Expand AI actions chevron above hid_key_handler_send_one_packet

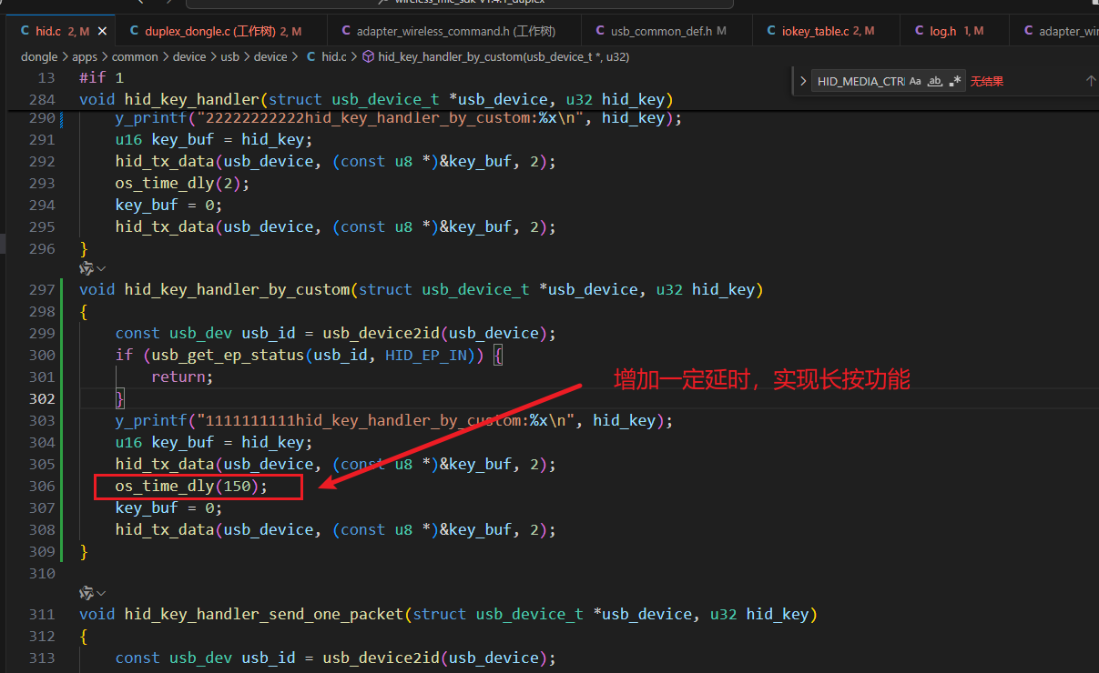pyautogui.click(x=101, y=593)
